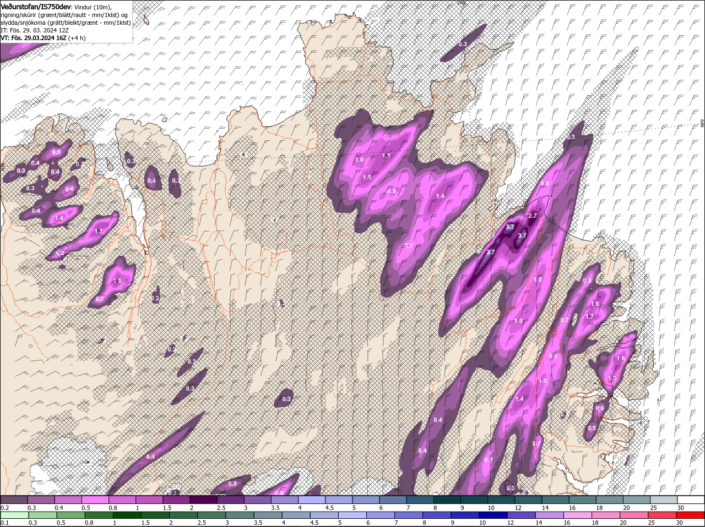The width and height of the screenshot is (705, 527).
Task: Select bright red lower swatch after 30
Action: pos(691,515)
